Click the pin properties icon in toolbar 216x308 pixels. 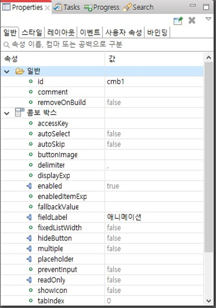click(178, 21)
